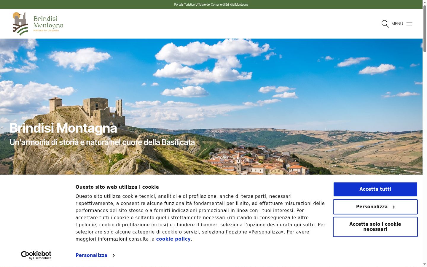Click the scrollbar up arrow
Viewport: 427px width, 267px height.
[x=425, y=2]
